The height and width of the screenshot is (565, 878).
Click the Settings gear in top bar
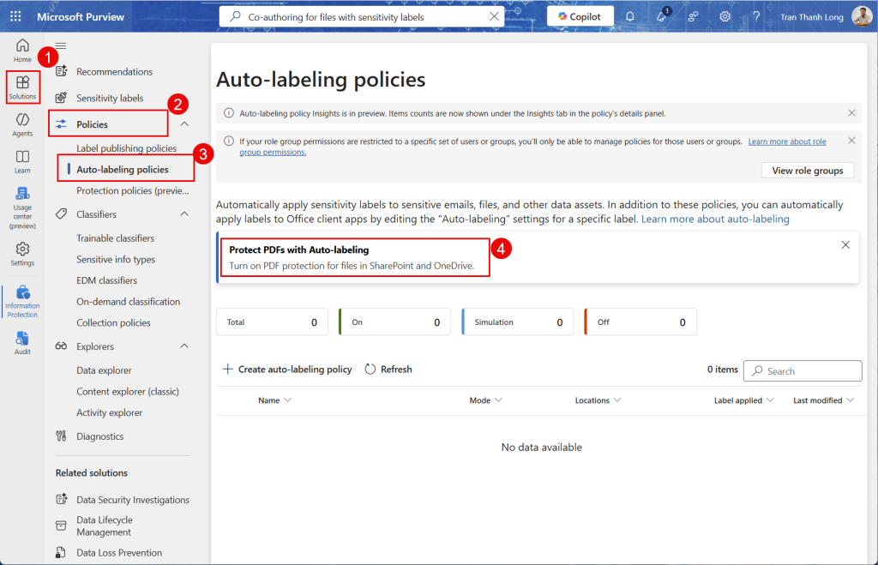[725, 16]
